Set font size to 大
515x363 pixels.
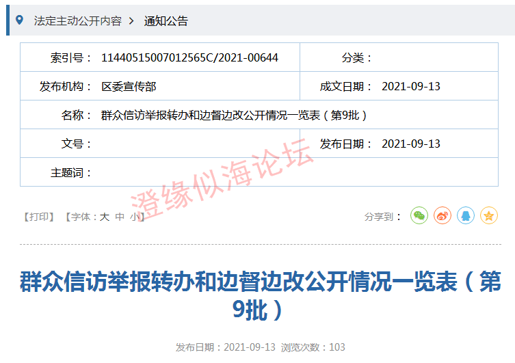[x=105, y=217]
